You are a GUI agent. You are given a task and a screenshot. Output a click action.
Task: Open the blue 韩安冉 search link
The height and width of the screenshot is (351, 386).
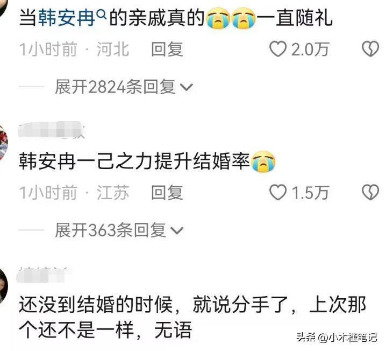tap(67, 18)
